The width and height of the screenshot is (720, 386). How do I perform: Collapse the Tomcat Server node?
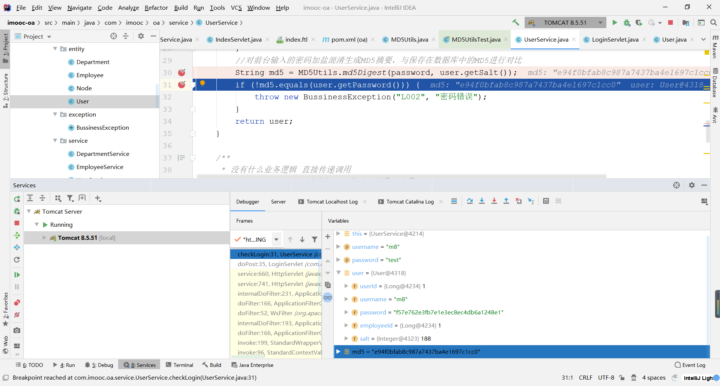[29, 211]
